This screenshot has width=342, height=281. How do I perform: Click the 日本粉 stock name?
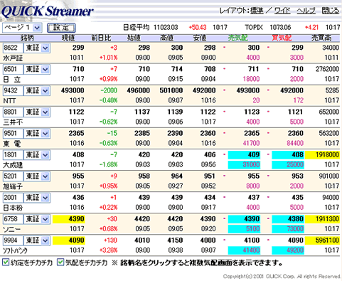click(x=13, y=208)
